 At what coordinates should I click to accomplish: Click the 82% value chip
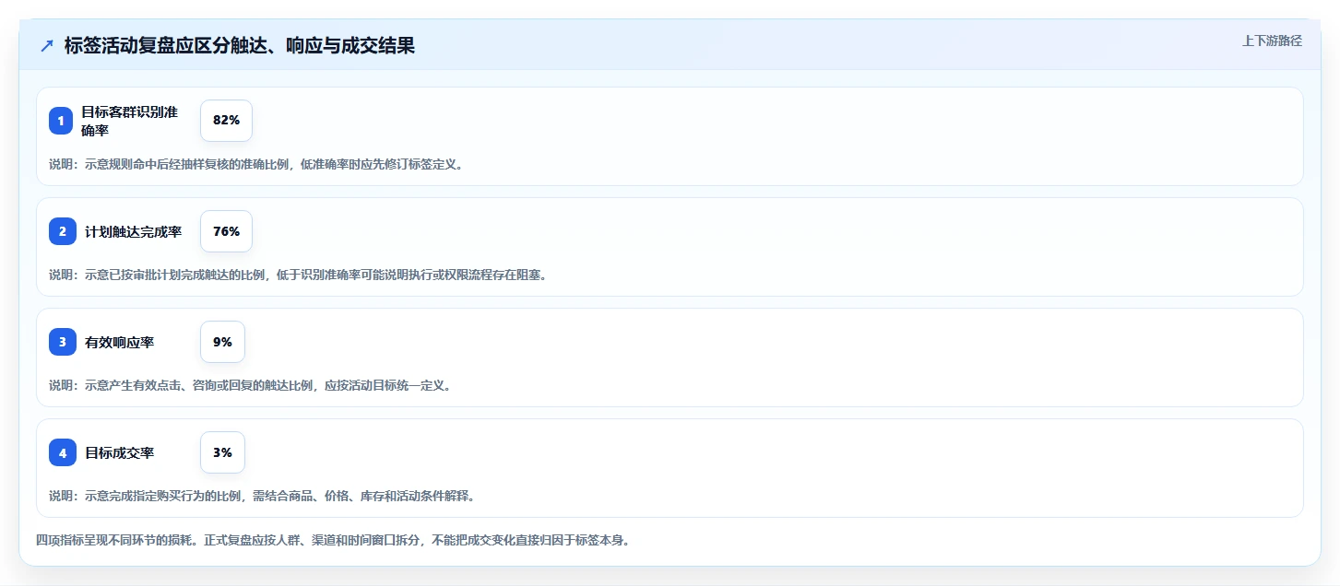coord(226,121)
